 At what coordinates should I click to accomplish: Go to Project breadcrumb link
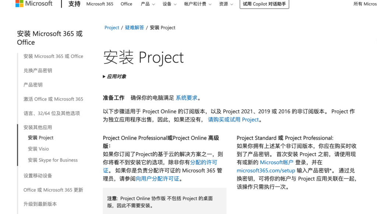coord(112,28)
